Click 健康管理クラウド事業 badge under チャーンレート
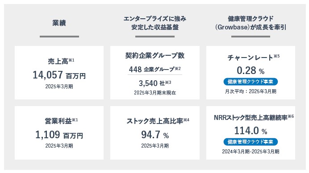Screen dimensions: 309x173 tap(251, 82)
